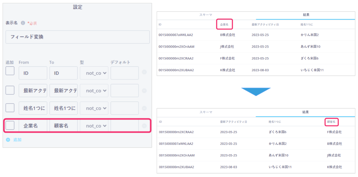Open the 型 dropdown on the 企業名 row
Viewport: 358px width, 177px height.
(x=94, y=125)
